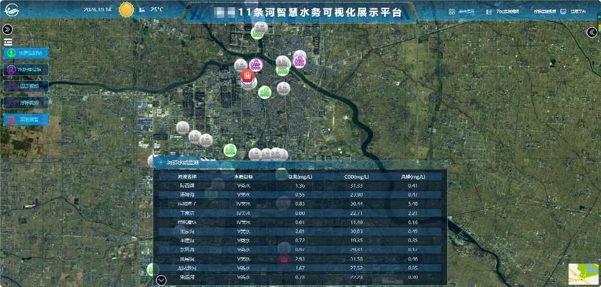Click the minimap thumbnail in bottom-right corner
This screenshot has width=601, height=287.
point(584,274)
